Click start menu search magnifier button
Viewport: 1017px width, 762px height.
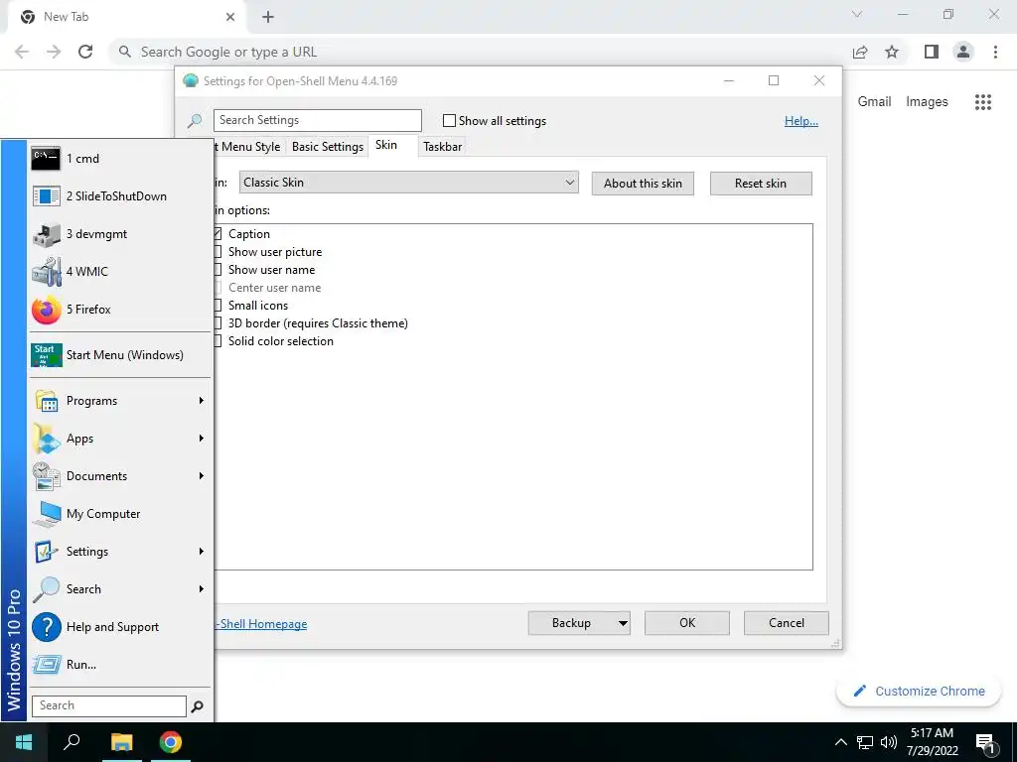[x=198, y=706]
